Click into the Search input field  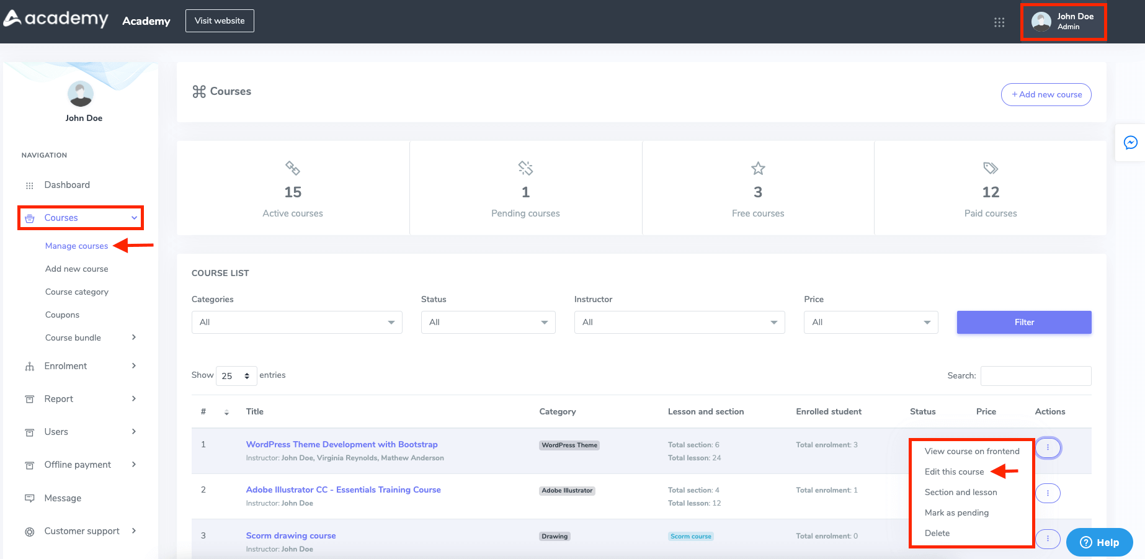tap(1035, 376)
